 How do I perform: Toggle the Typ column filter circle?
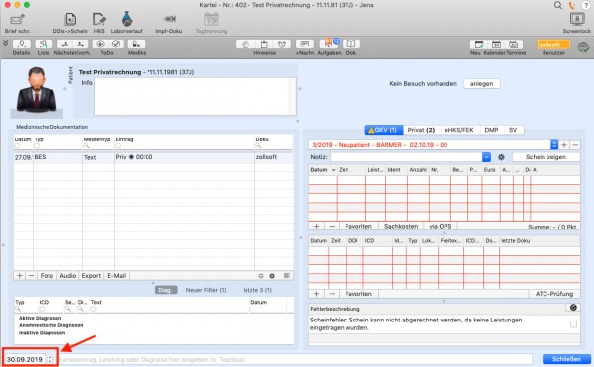click(37, 146)
